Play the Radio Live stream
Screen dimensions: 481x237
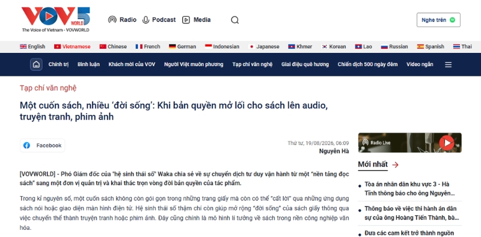click(446, 143)
